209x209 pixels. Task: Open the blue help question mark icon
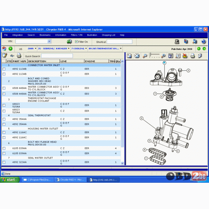point(203,42)
